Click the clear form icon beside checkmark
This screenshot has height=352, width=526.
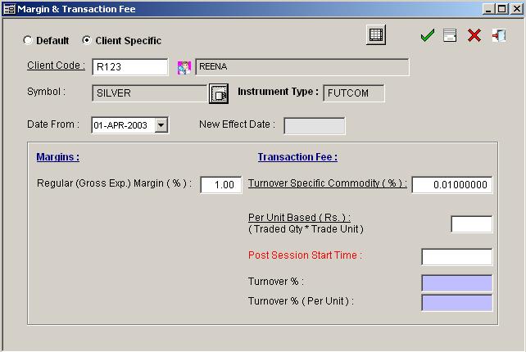coord(450,36)
